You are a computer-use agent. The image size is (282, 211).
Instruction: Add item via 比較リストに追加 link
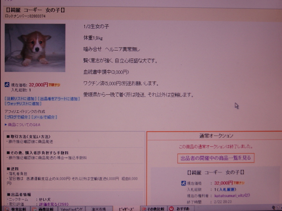tap(20, 99)
